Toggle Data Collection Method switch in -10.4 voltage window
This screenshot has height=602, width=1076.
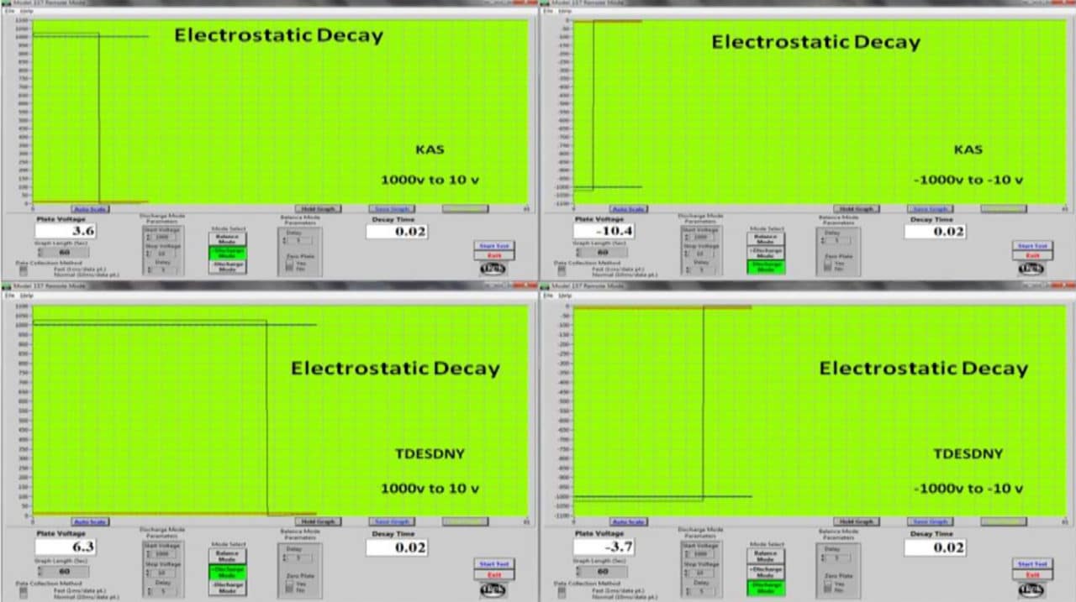point(562,270)
